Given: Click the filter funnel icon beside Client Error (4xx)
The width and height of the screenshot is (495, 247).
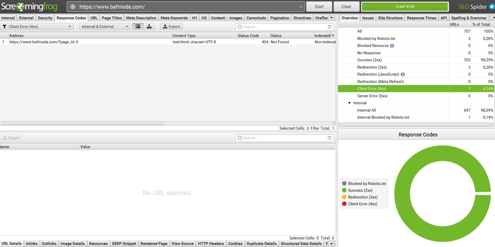Looking at the screenshot, I should [x=4, y=27].
